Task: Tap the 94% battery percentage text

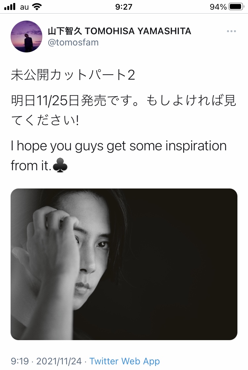Action: point(218,7)
